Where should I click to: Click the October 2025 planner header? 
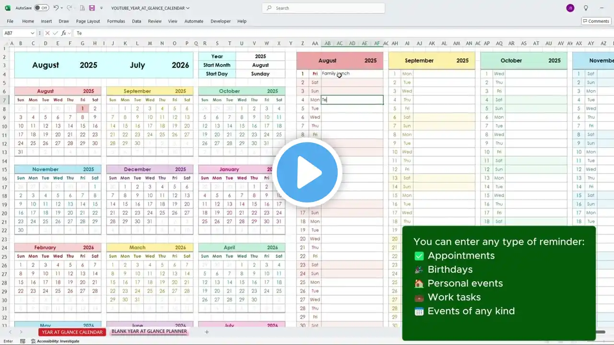coord(523,60)
